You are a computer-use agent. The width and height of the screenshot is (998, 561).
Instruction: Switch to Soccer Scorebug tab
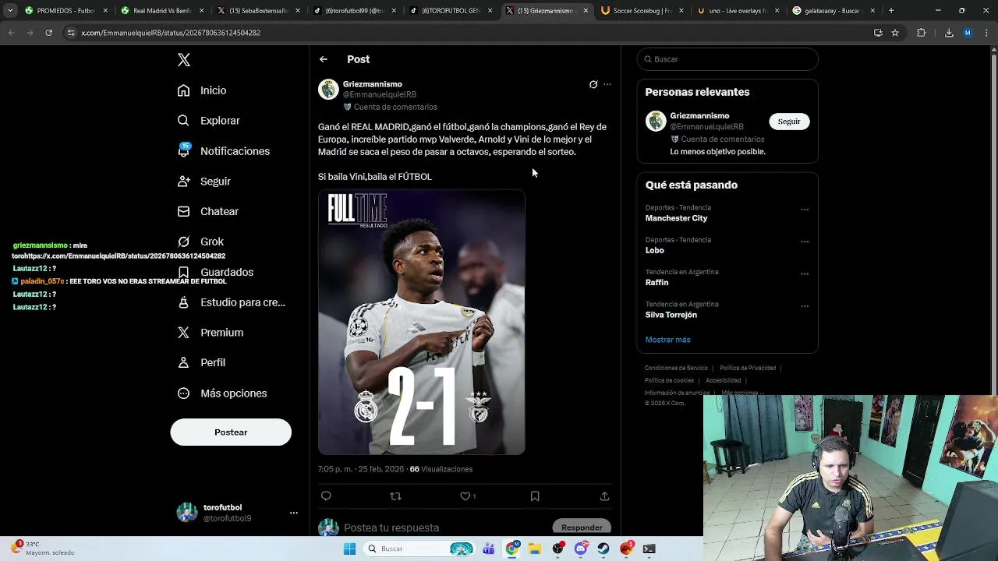pos(642,11)
